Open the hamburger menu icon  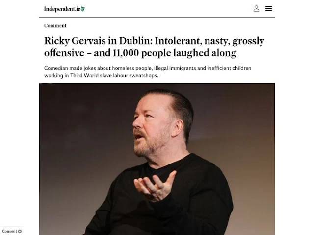click(268, 9)
